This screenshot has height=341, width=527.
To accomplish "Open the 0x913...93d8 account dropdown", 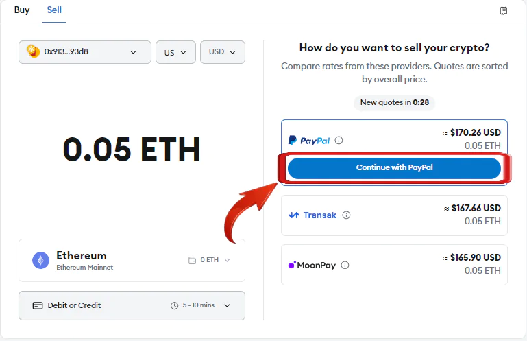I will tap(85, 52).
